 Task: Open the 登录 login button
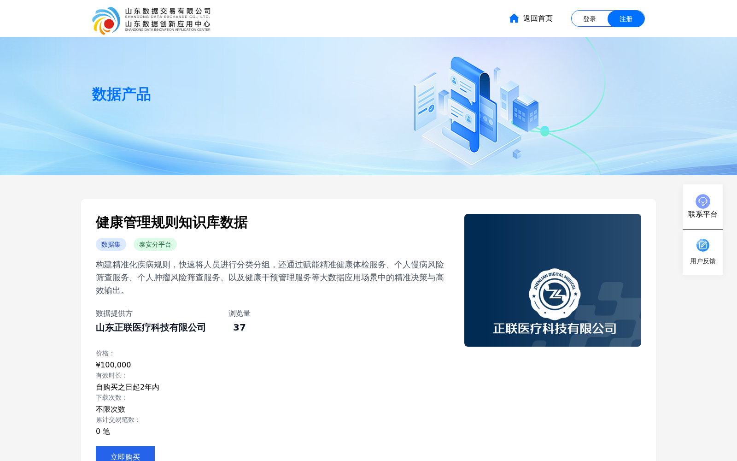pos(590,19)
